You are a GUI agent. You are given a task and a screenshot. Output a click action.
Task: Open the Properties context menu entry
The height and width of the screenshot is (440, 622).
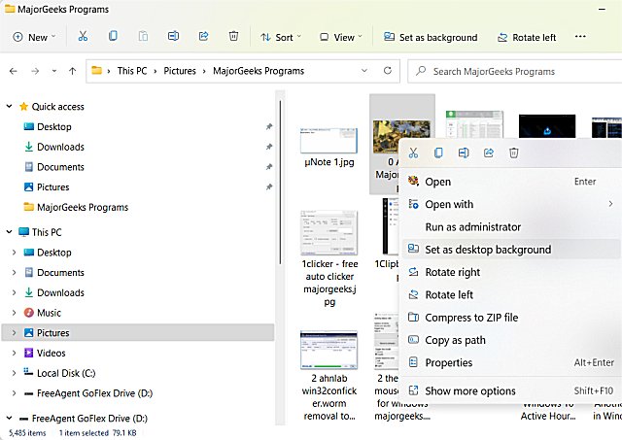(449, 363)
